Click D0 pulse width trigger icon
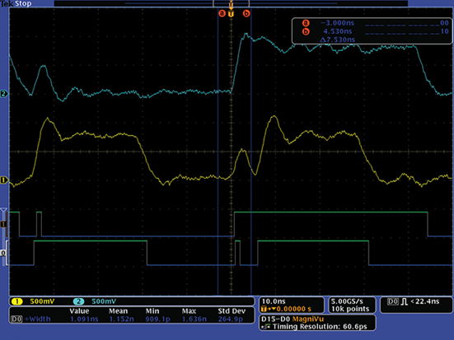Screen dimensions: 454x340 pos(405,302)
